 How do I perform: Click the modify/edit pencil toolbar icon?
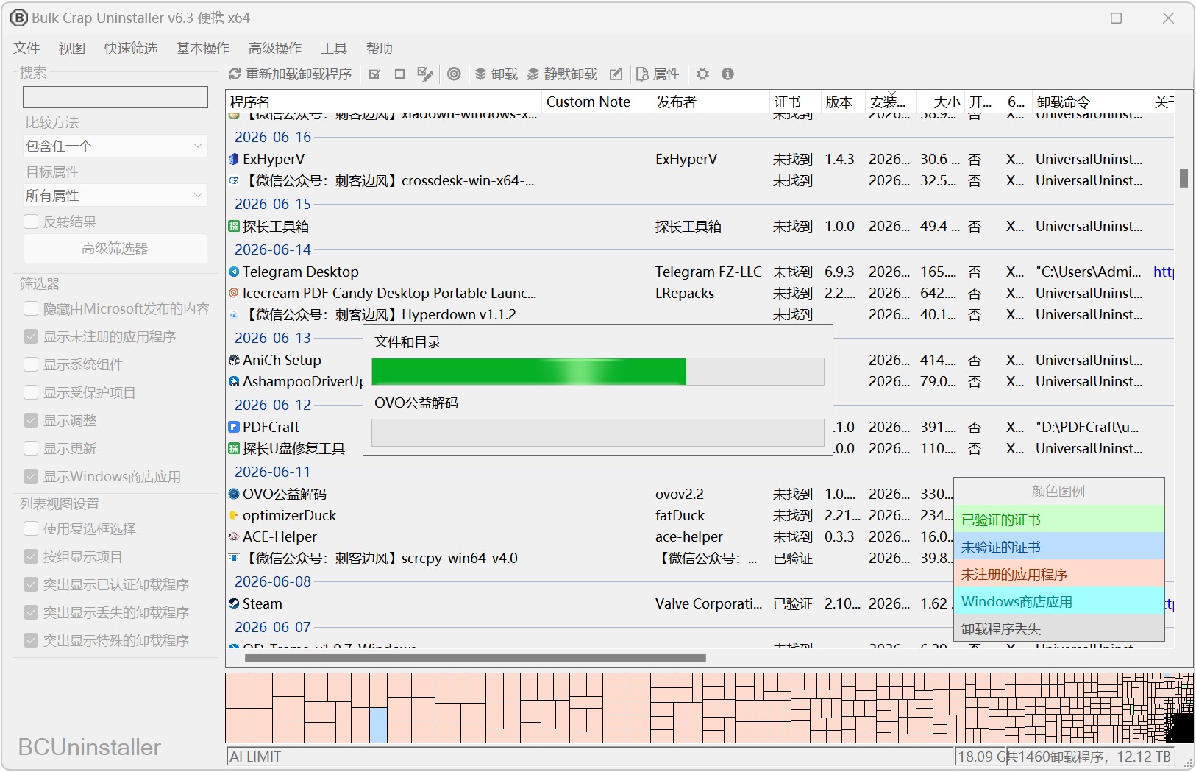point(616,74)
